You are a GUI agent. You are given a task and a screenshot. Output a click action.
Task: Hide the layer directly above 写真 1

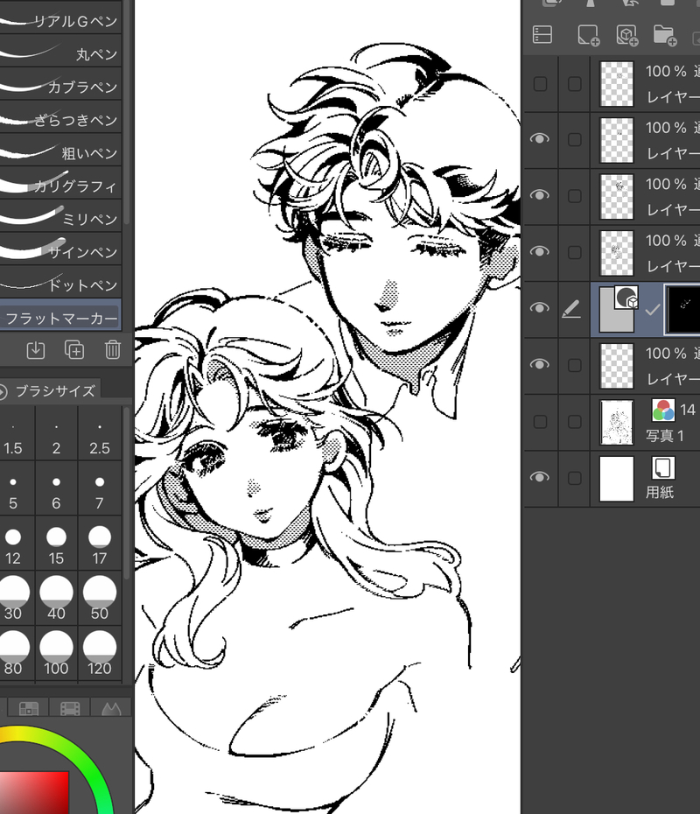coord(540,364)
